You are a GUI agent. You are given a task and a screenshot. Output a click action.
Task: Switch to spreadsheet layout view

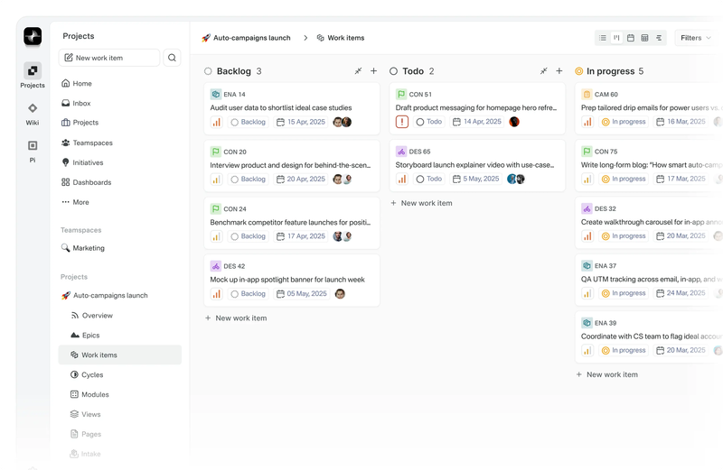(x=644, y=38)
